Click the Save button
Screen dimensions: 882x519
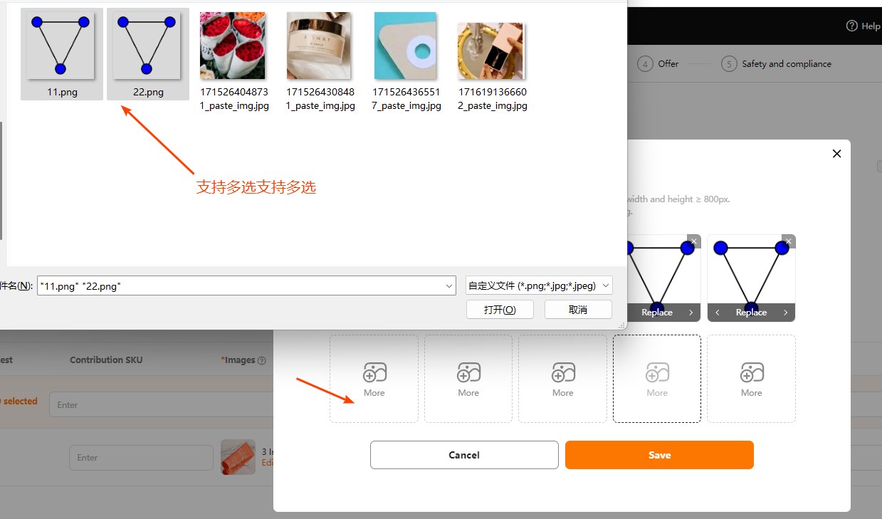click(x=658, y=454)
